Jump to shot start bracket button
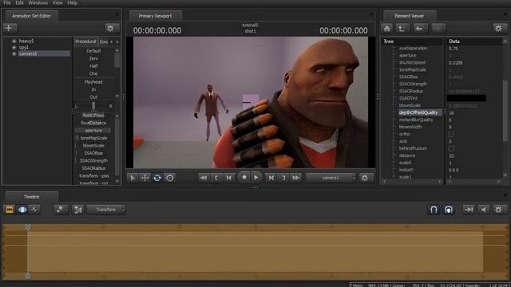 coord(216,178)
